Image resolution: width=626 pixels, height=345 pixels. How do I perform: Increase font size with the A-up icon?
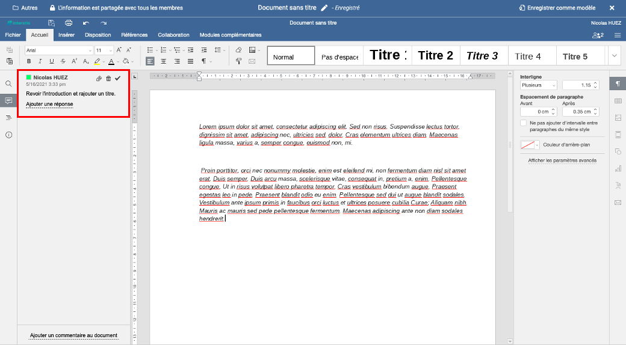pos(119,50)
